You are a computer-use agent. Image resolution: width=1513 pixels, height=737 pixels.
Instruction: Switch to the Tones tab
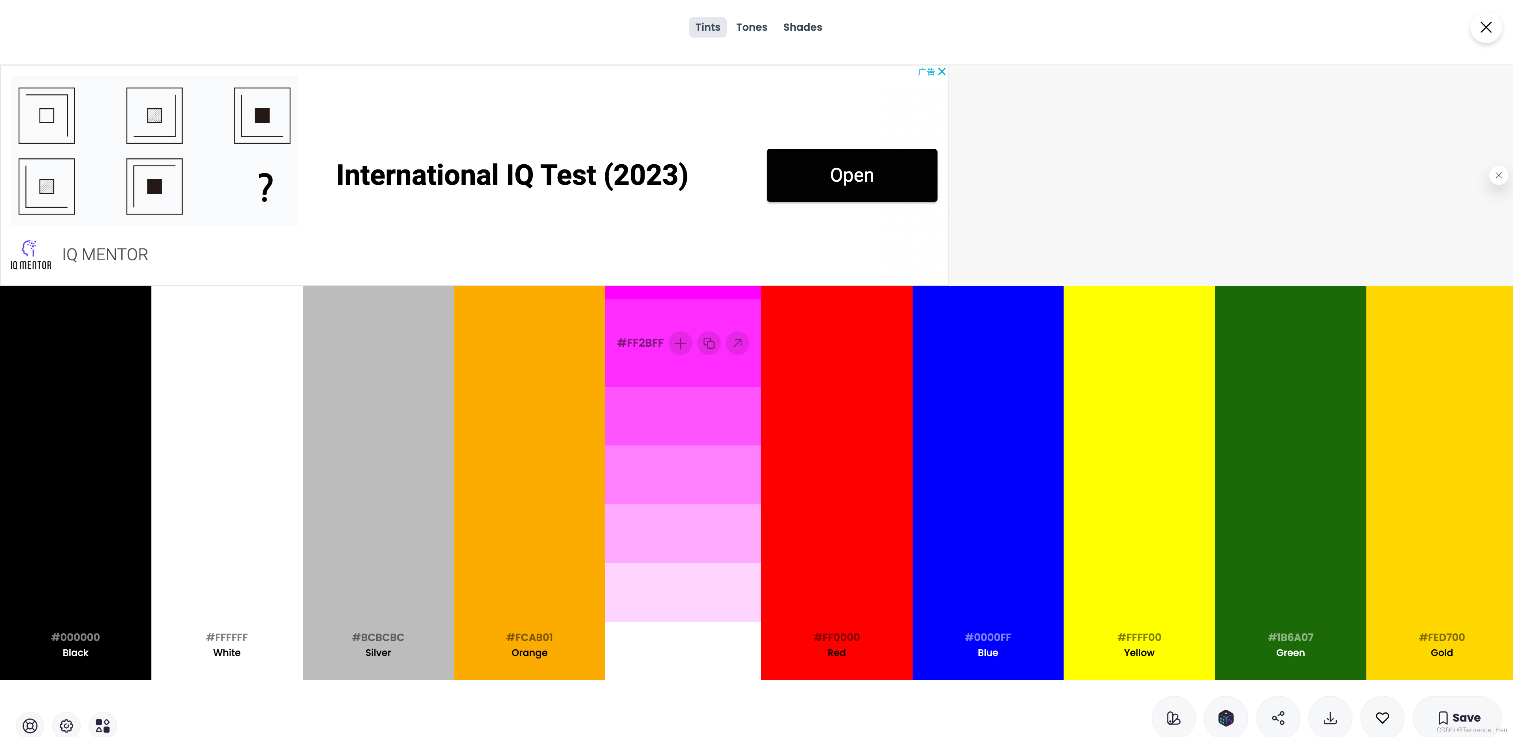(751, 27)
